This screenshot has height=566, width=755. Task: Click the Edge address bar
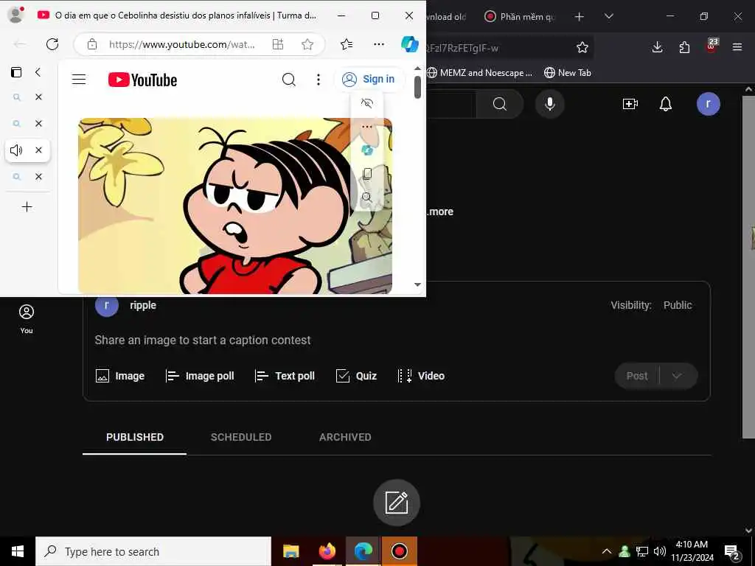click(181, 44)
